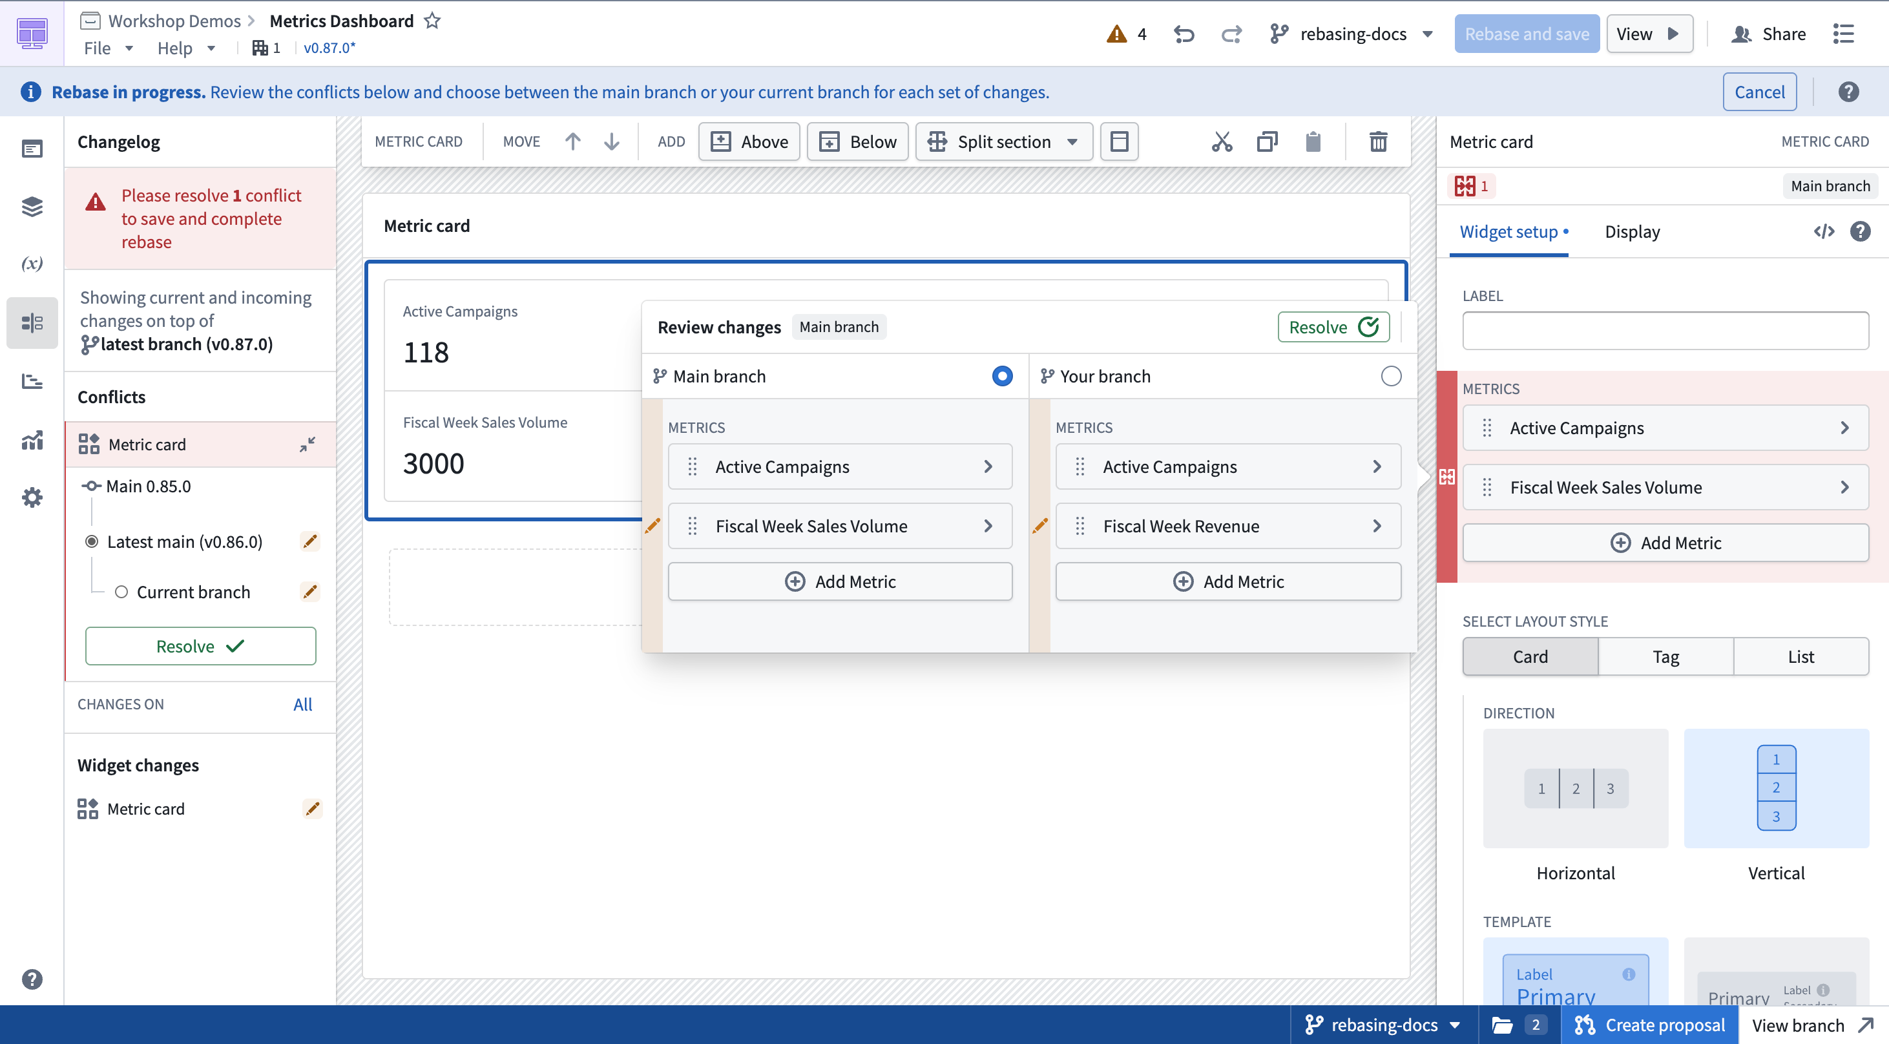Select Tag layout style

(x=1665, y=656)
